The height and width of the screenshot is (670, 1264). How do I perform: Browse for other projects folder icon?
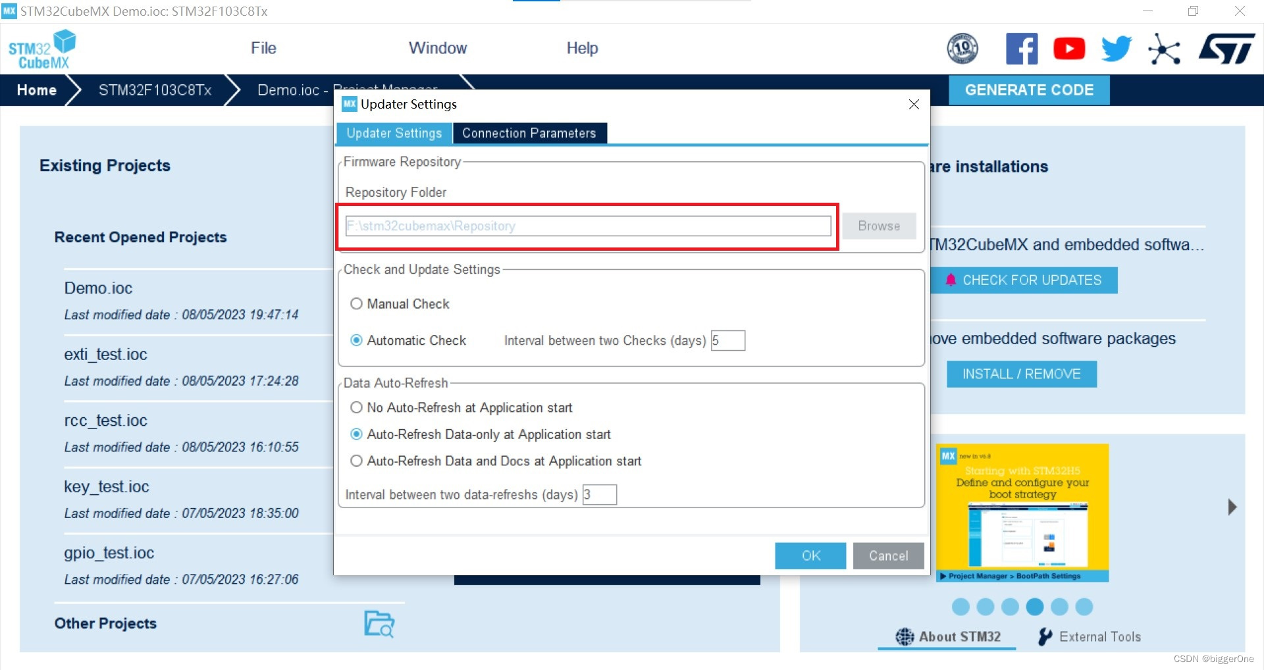[x=379, y=623]
